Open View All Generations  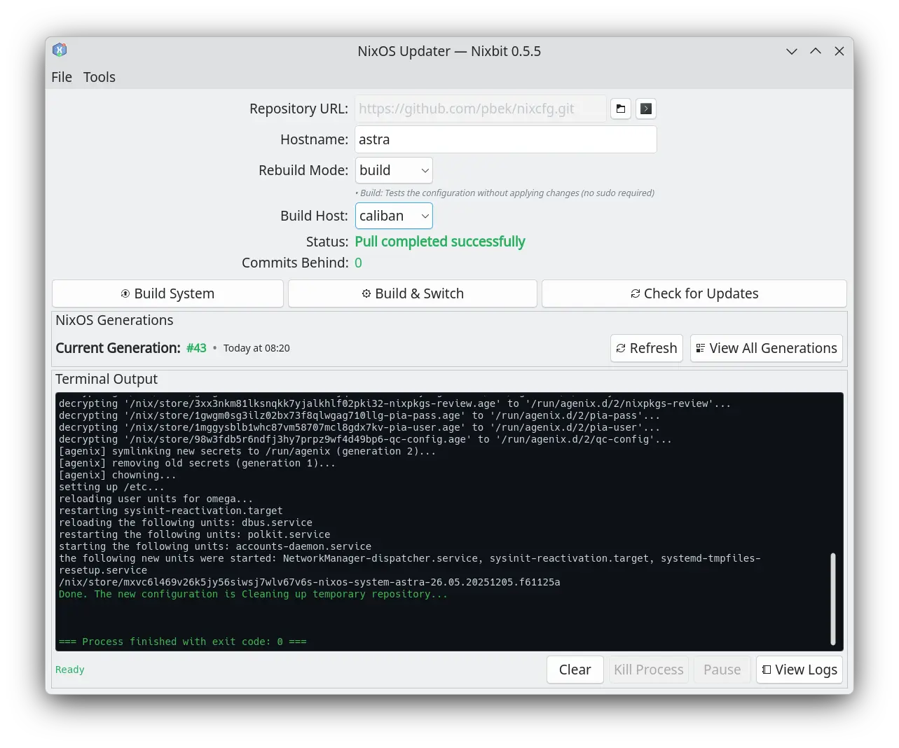pos(767,348)
